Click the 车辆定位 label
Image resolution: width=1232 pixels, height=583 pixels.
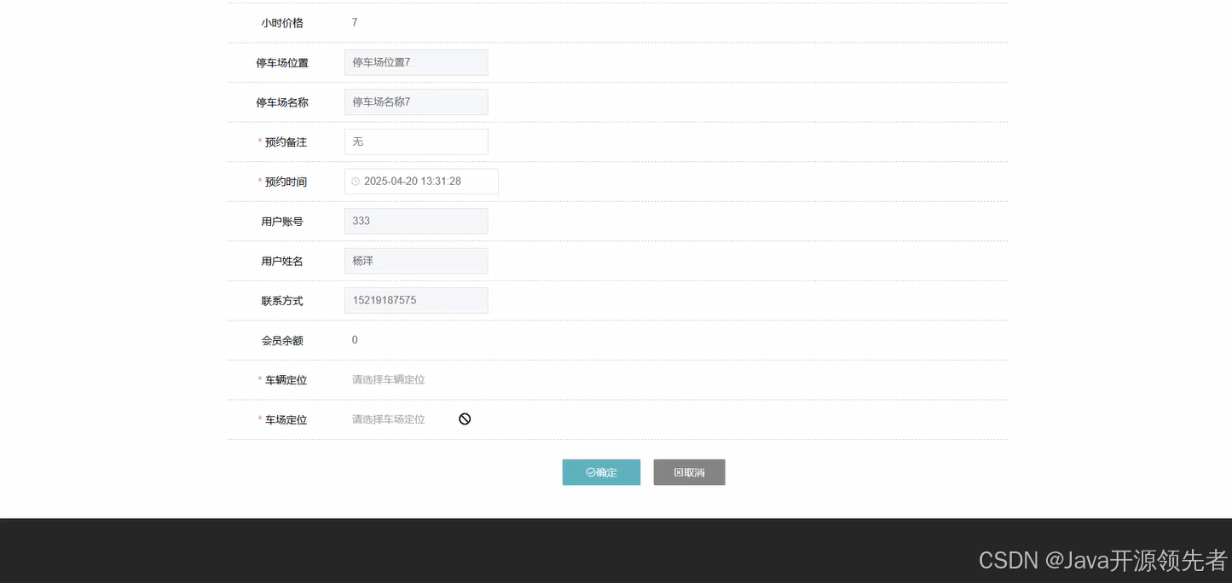click(x=286, y=380)
